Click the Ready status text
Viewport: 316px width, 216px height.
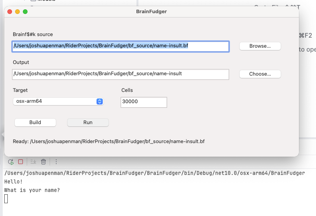[x=109, y=142]
